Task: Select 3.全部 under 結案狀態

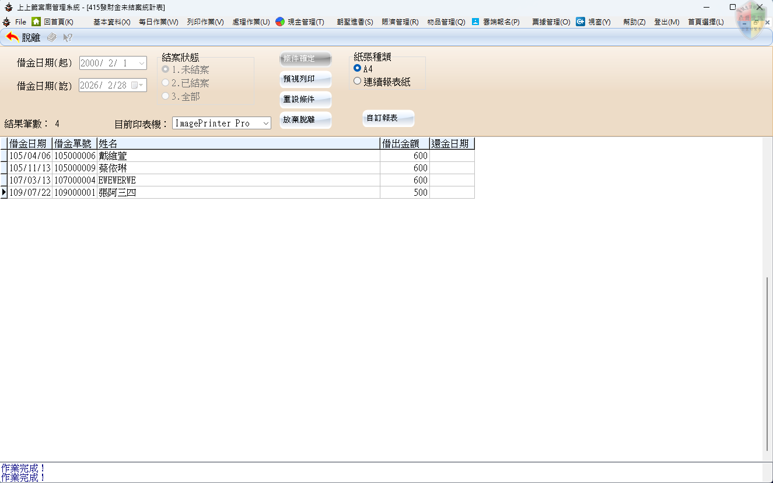Action: 166,96
